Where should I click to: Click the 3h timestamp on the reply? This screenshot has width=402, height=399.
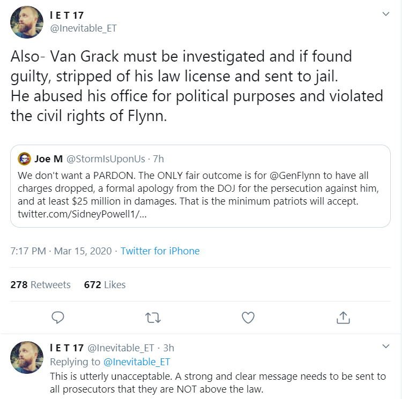(168, 348)
